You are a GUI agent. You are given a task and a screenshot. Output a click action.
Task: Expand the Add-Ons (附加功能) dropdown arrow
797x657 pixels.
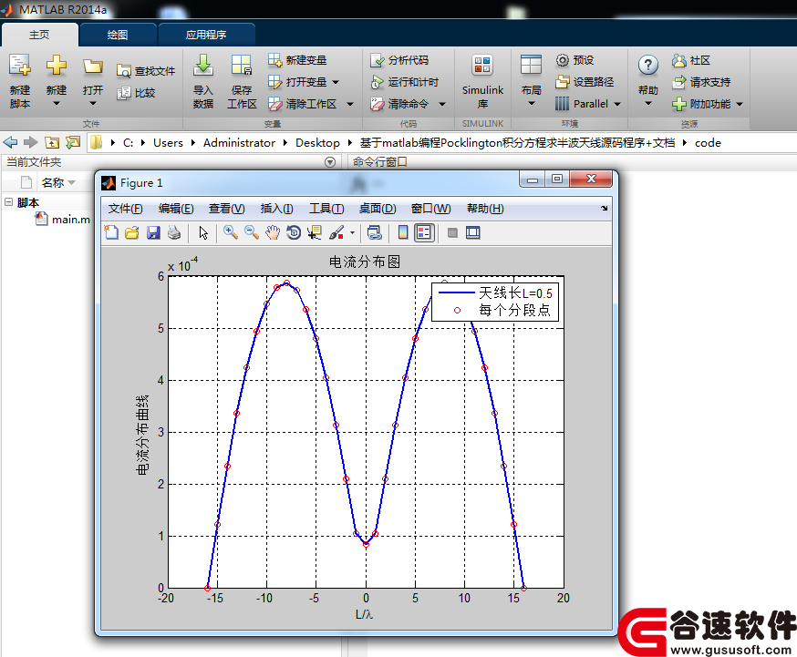(739, 104)
